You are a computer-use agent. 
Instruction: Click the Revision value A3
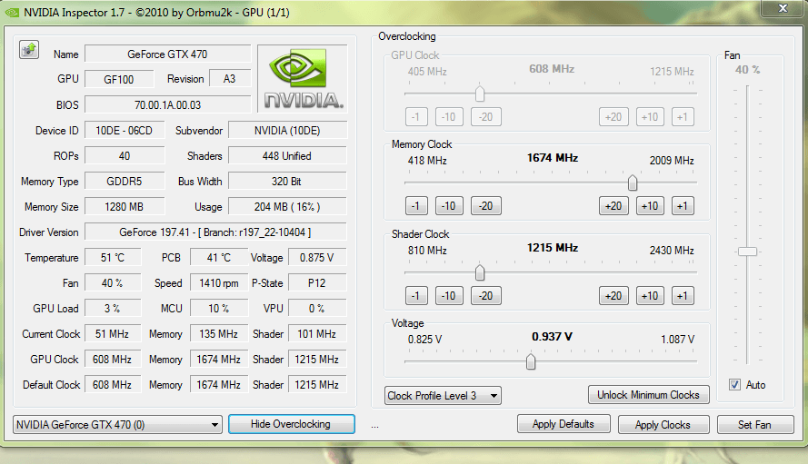pos(230,79)
